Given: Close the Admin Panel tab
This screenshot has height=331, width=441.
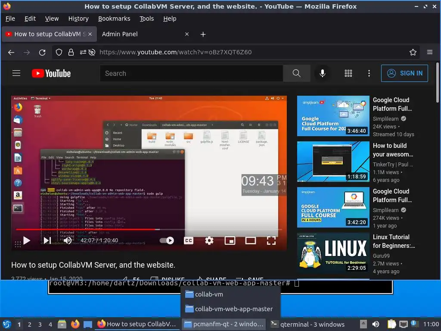Looking at the screenshot, I should click(187, 34).
